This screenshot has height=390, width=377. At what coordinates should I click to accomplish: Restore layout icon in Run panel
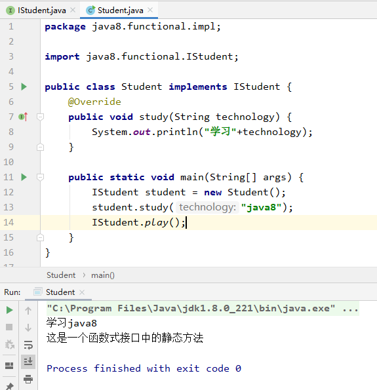[9, 365]
